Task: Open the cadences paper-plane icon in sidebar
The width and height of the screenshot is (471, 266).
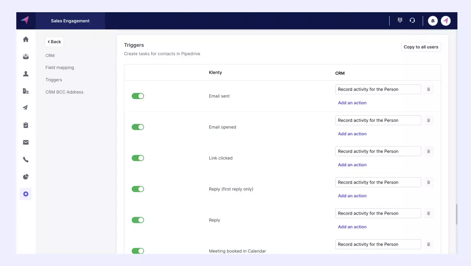Action: click(26, 108)
